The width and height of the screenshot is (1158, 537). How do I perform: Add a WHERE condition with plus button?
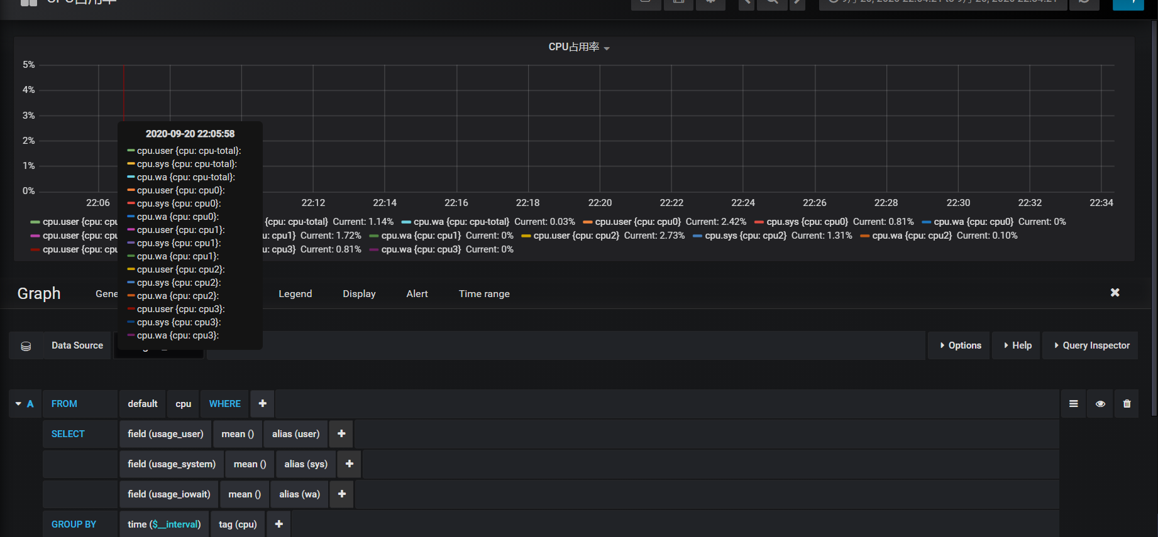pyautogui.click(x=262, y=404)
